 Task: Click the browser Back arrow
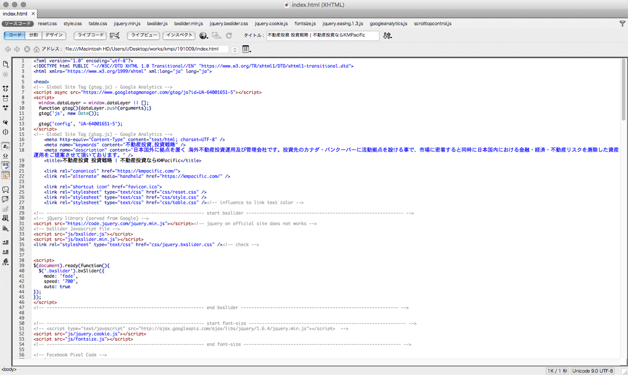coord(8,49)
